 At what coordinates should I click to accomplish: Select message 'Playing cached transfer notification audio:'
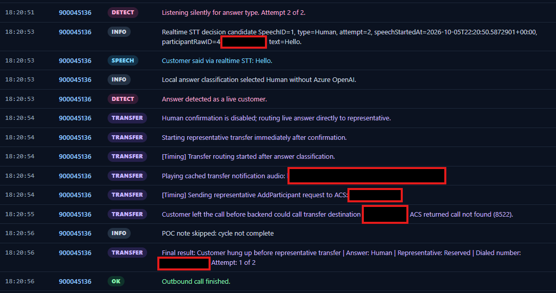click(223, 176)
